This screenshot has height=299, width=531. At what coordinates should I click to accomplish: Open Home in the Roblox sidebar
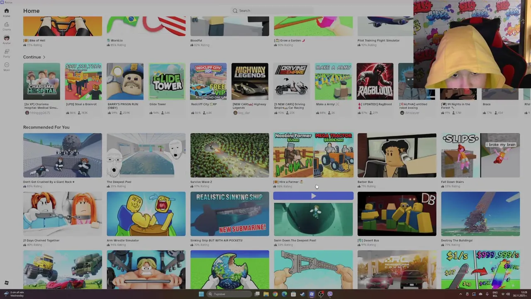click(x=6, y=12)
